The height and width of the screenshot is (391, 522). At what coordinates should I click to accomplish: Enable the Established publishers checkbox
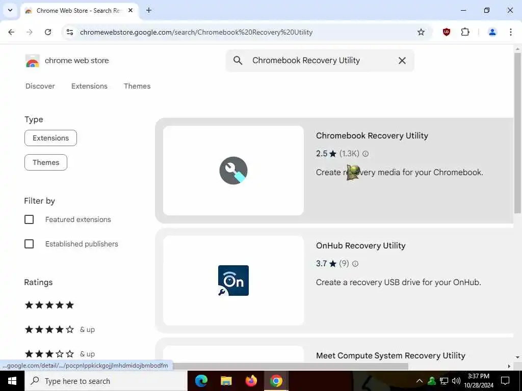[29, 244]
